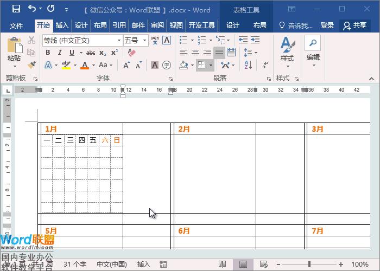The image size is (380, 271).
Task: Open Customize Quick Access Toolbar arrow
Action: [x=66, y=10]
